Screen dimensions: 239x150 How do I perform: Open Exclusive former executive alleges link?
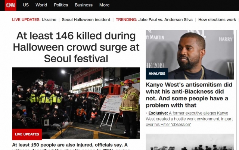pyautogui.click(x=189, y=119)
